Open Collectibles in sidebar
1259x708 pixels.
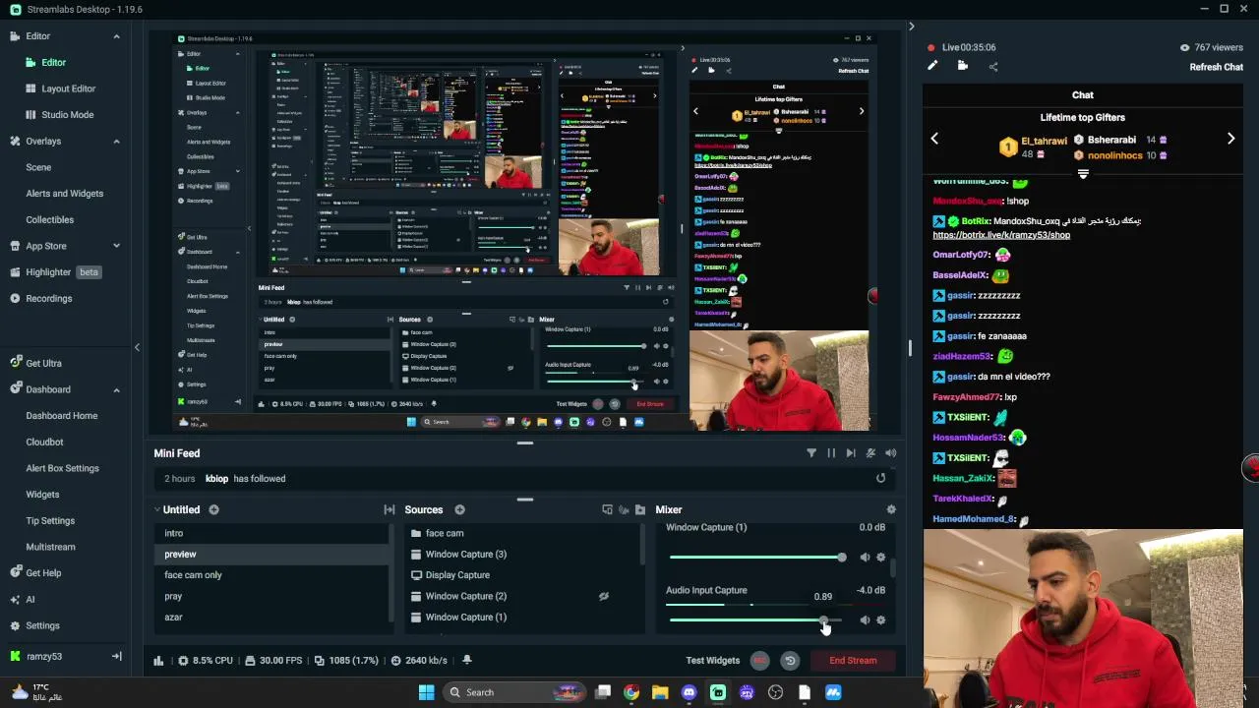click(x=49, y=219)
